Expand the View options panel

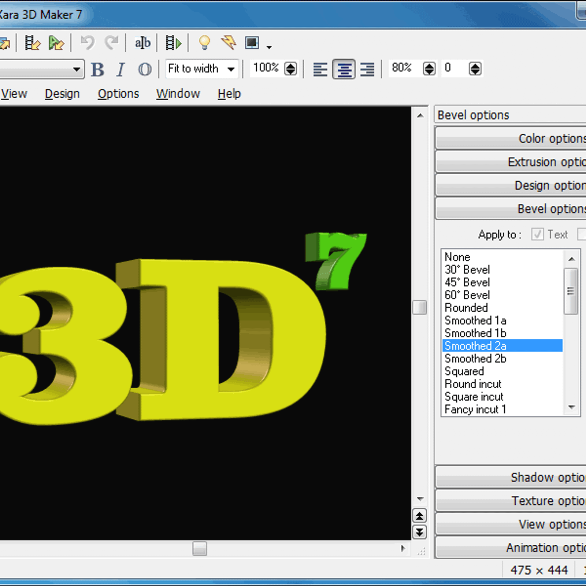click(511, 524)
